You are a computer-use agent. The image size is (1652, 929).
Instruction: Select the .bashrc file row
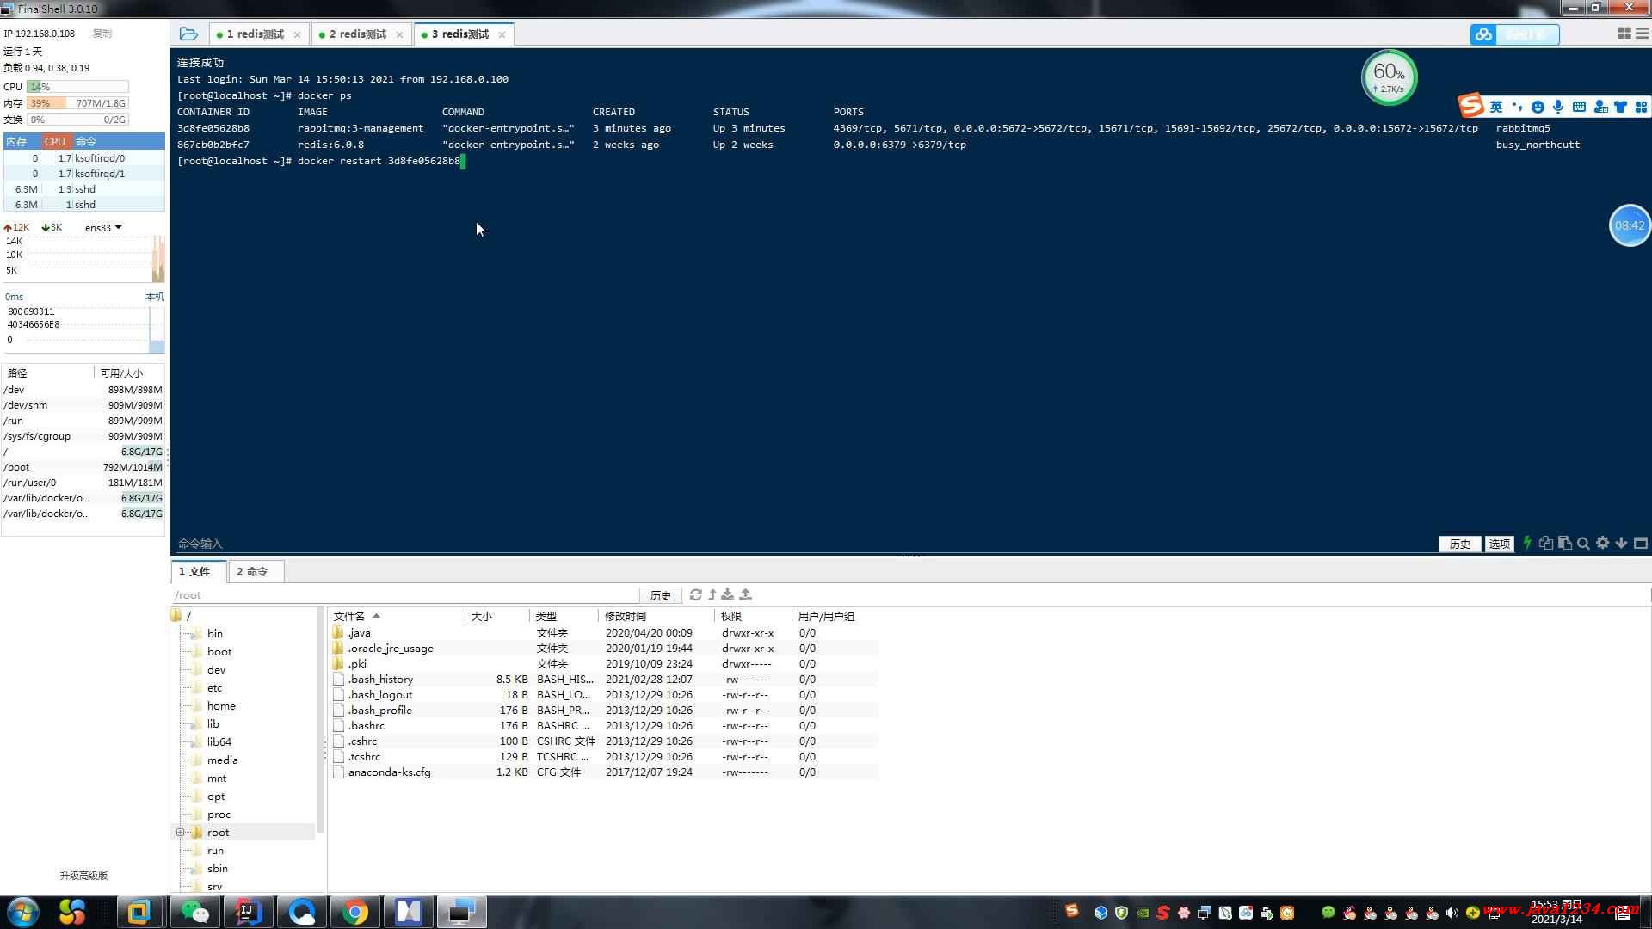click(x=604, y=726)
